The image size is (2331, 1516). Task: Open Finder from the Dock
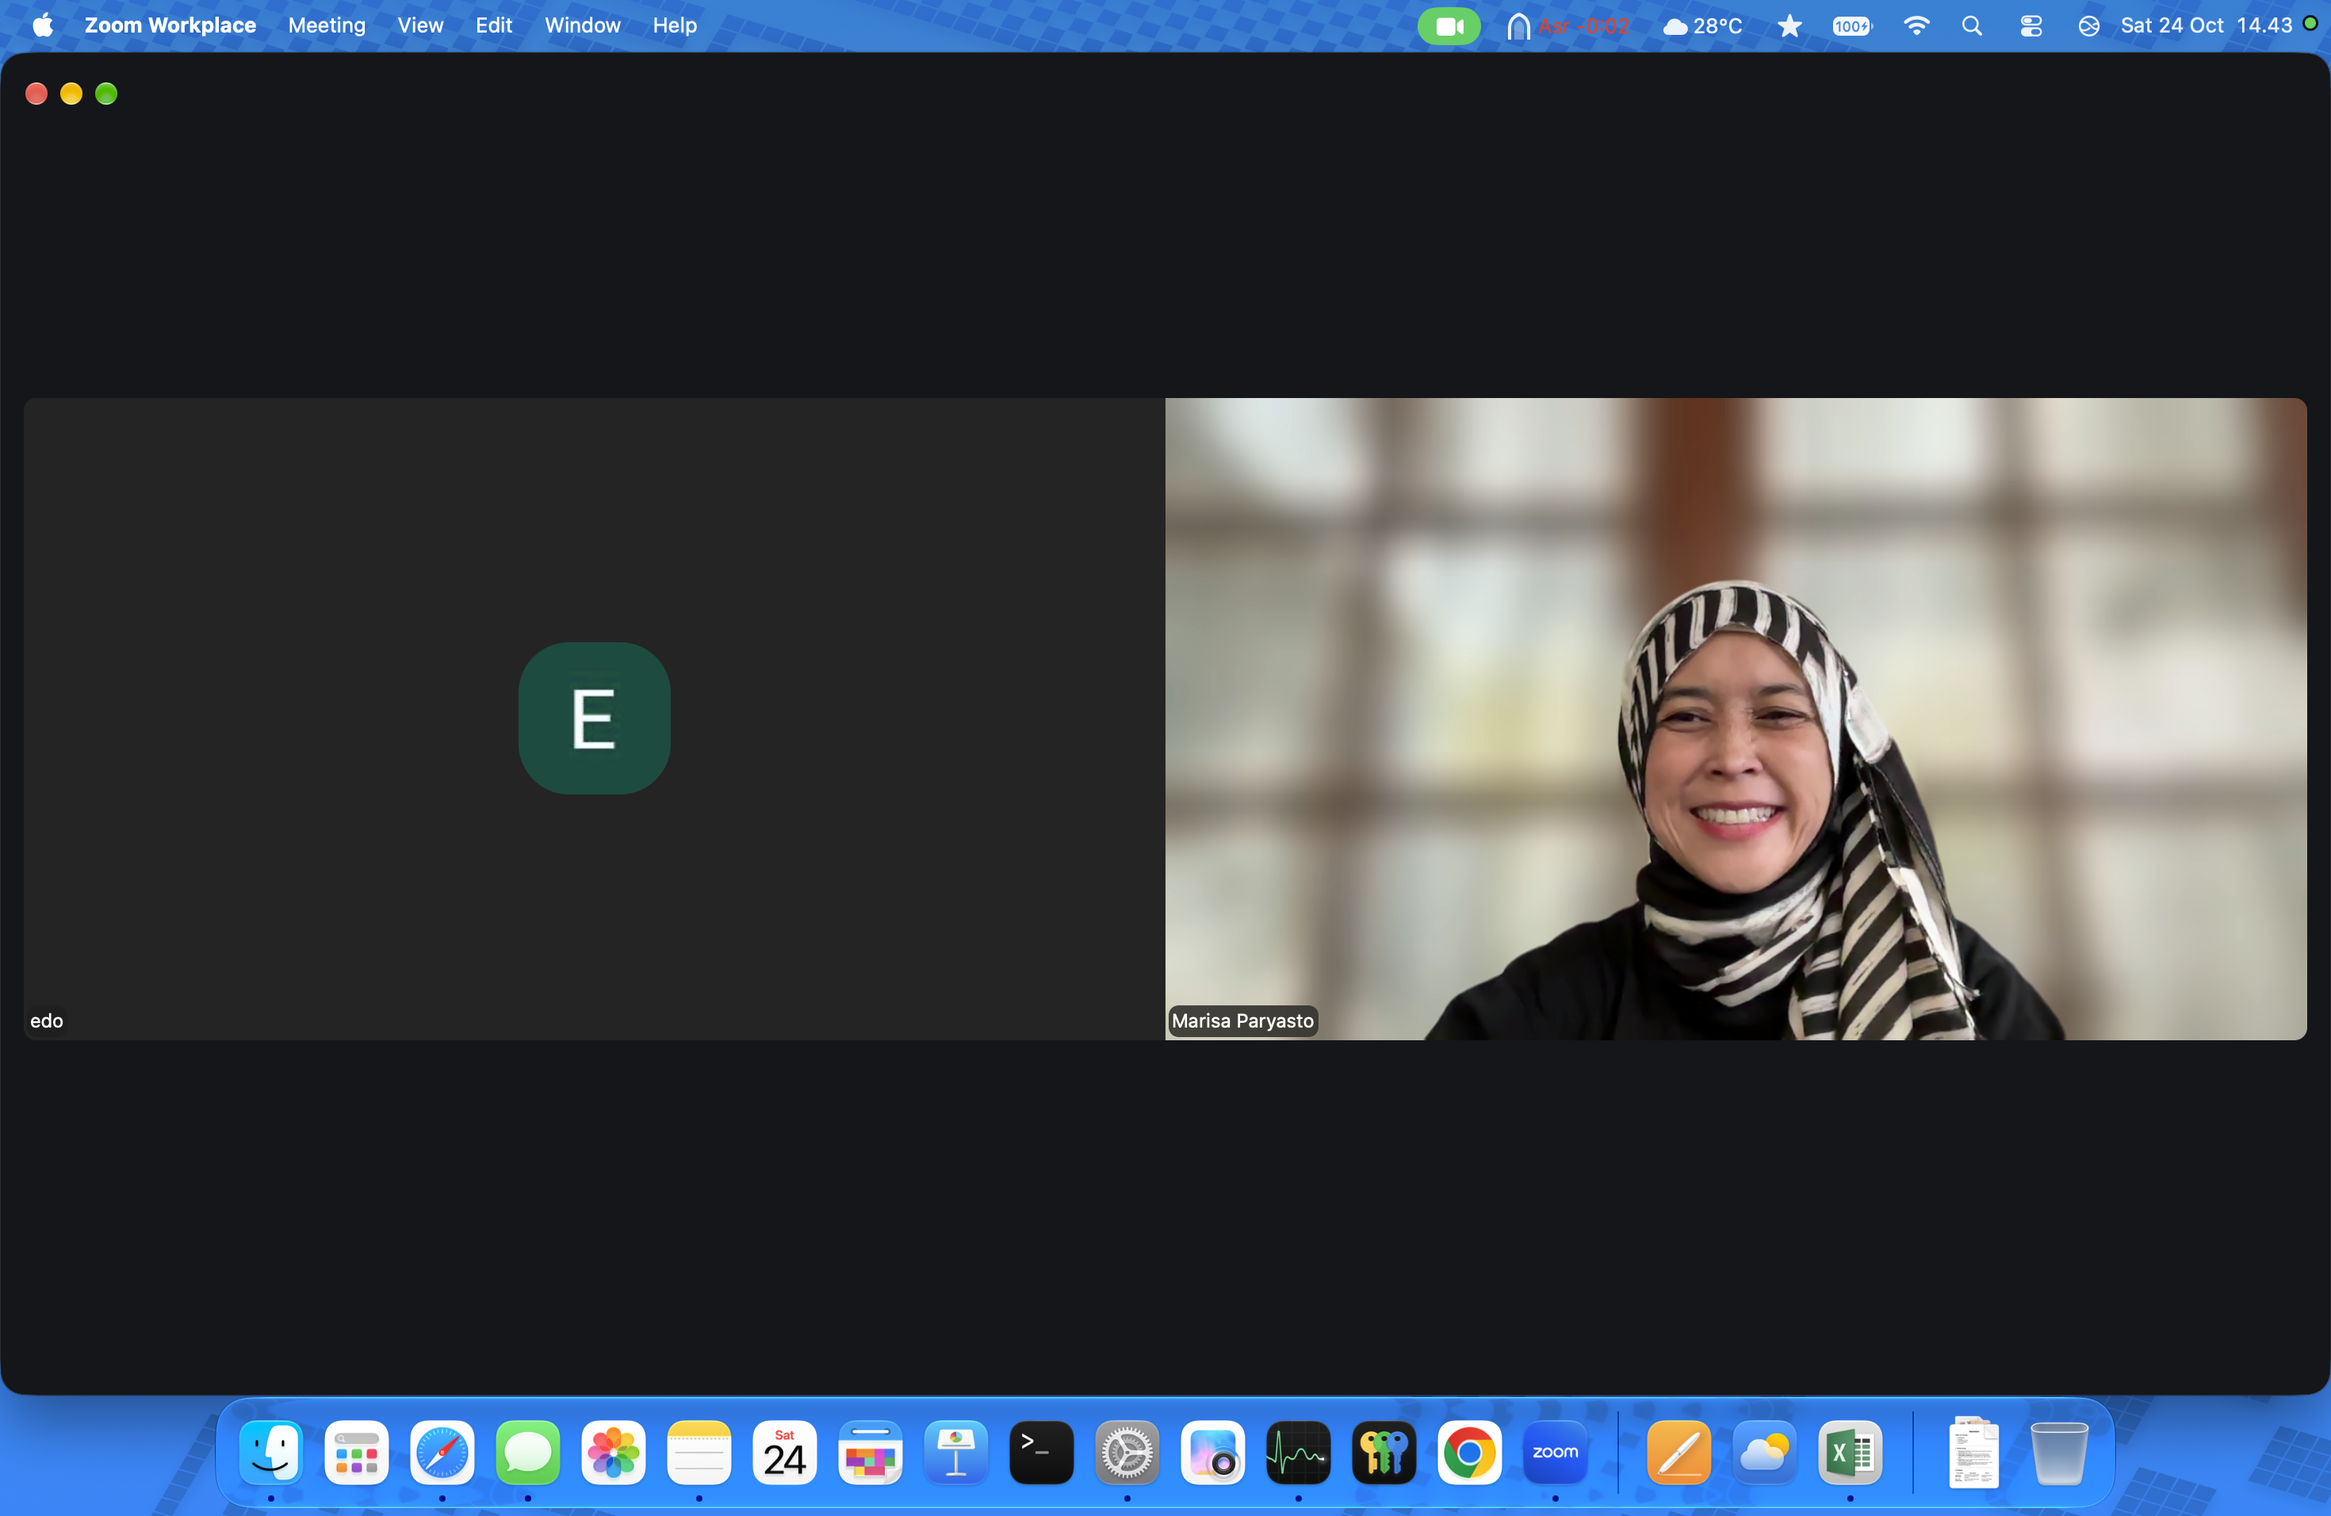[x=270, y=1451]
